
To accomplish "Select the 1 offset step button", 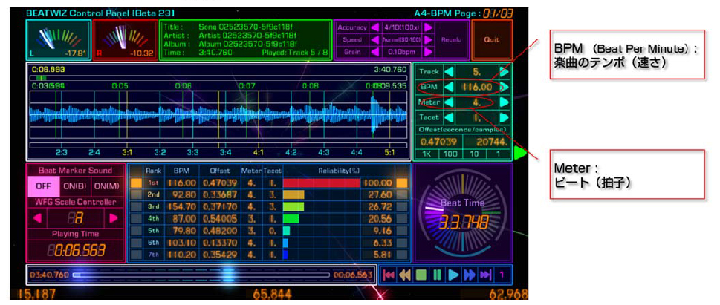I will (x=498, y=154).
